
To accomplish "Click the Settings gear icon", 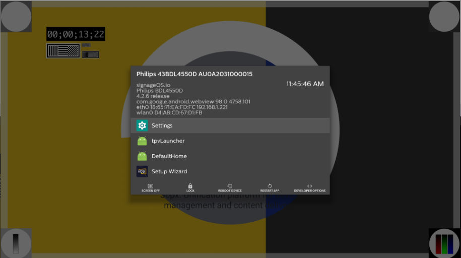I will pos(142,125).
